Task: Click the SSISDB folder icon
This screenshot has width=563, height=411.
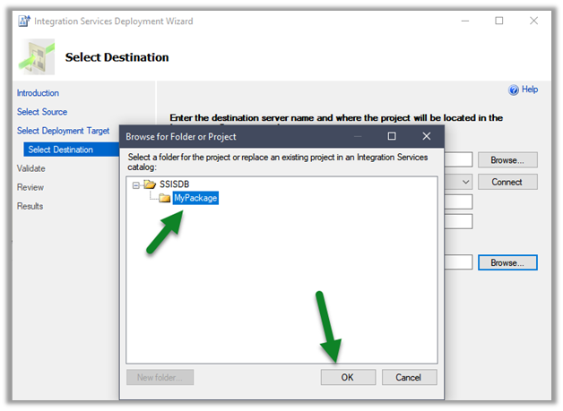Action: (150, 184)
